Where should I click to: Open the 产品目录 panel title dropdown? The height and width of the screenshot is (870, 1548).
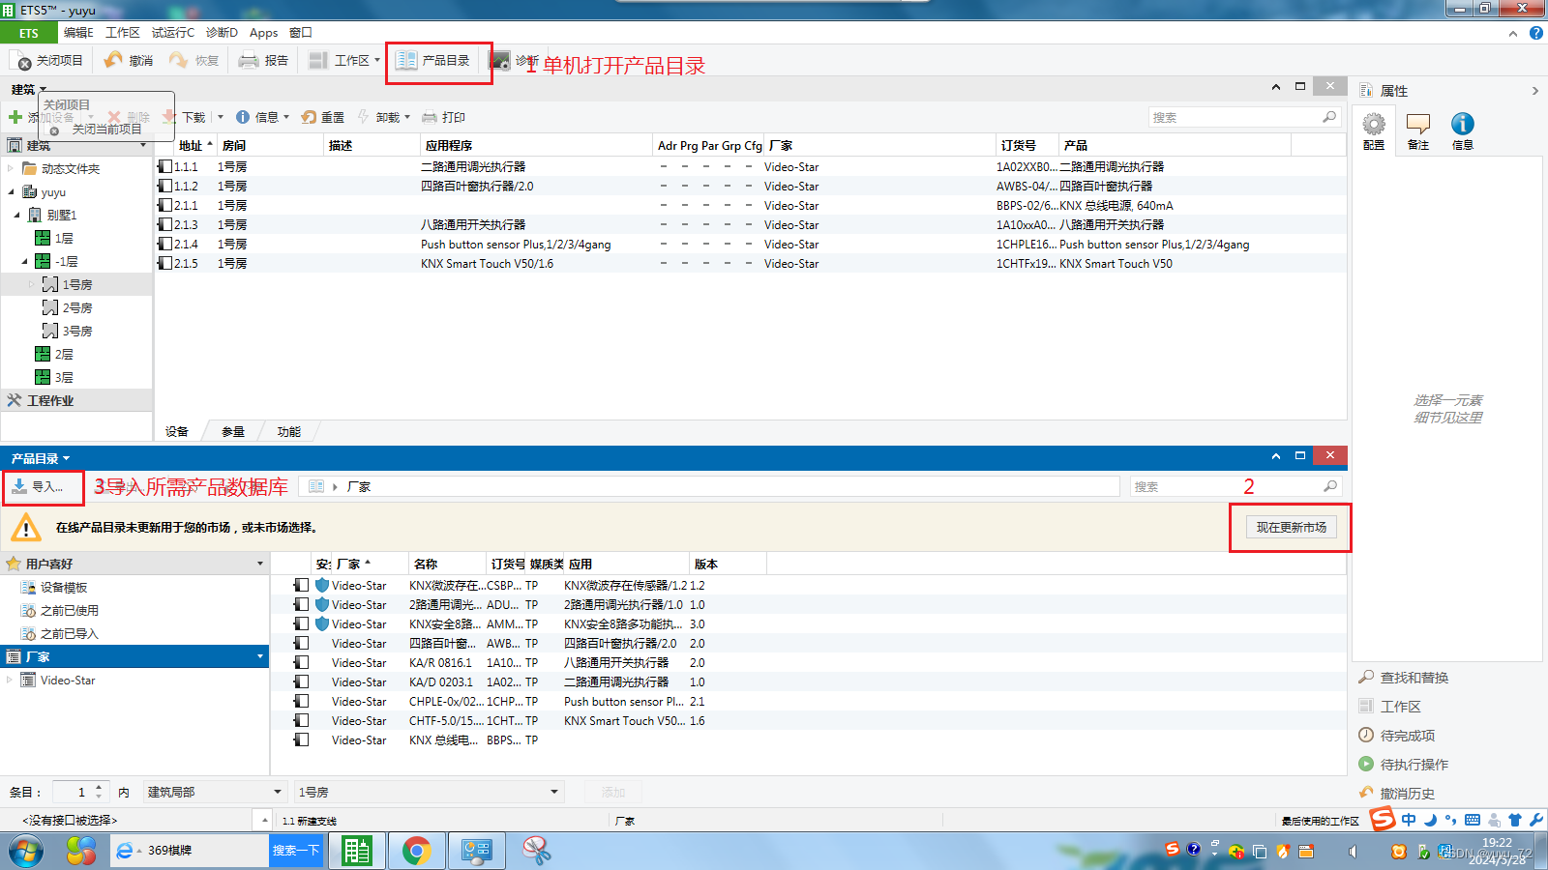[x=66, y=459]
